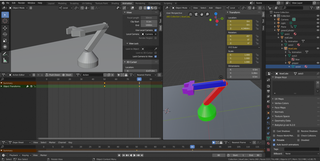Lock the Location X transform value
This screenshot has height=161, width=320.
(257, 21)
